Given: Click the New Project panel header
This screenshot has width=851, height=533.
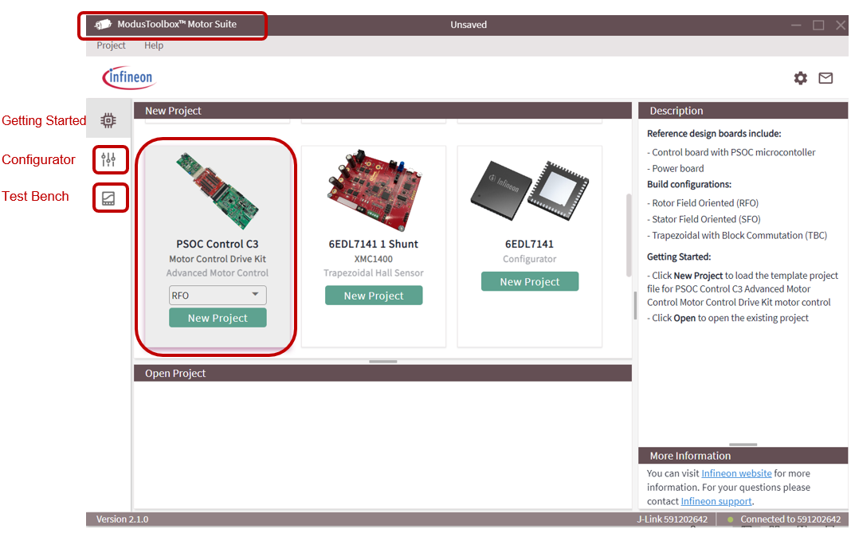Looking at the screenshot, I should (x=382, y=111).
